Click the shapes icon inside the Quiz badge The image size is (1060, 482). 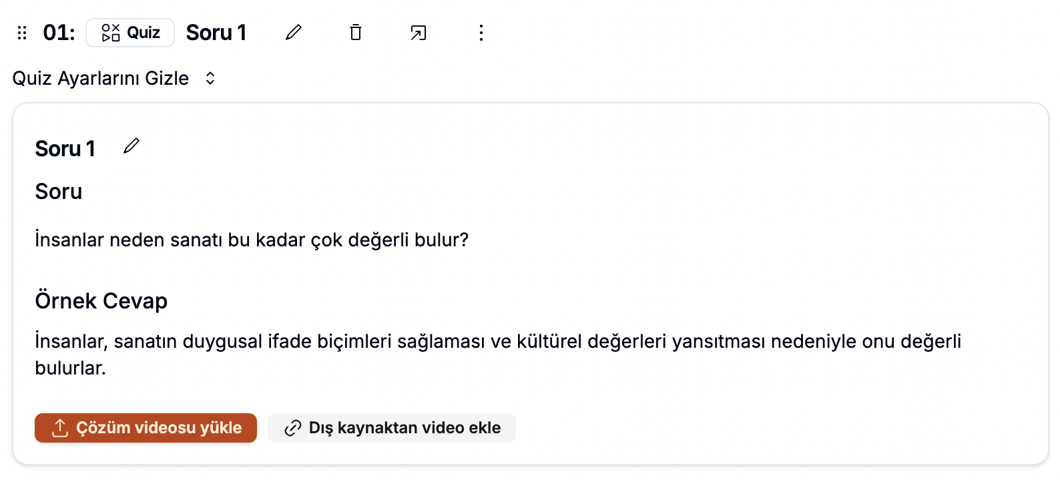(x=111, y=33)
